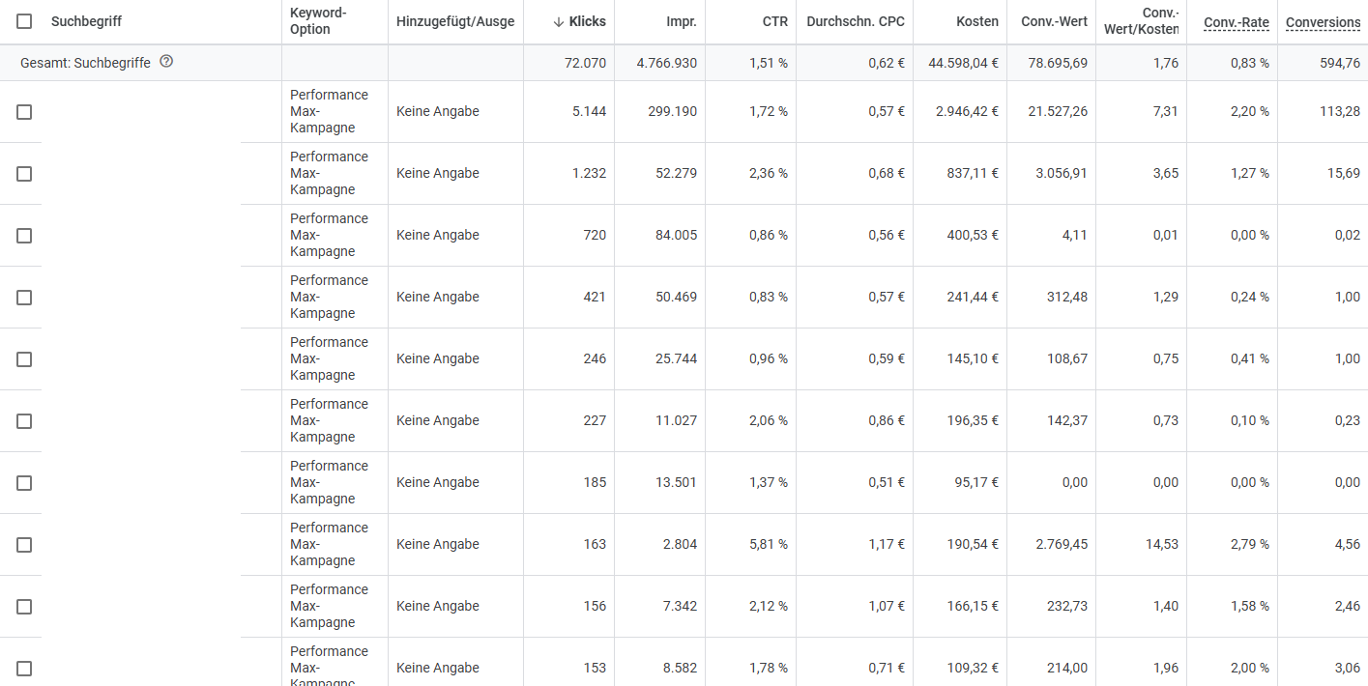
Task: Tick the select-all checkbox in header
Action: pos(24,21)
